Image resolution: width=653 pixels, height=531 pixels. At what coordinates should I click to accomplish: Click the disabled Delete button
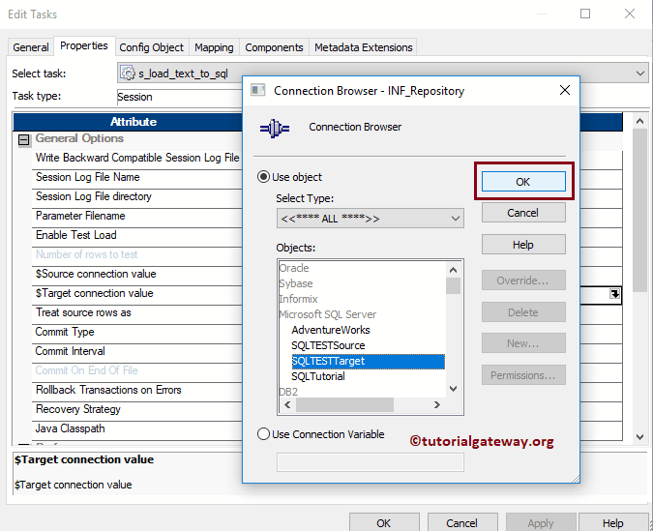coord(523,312)
